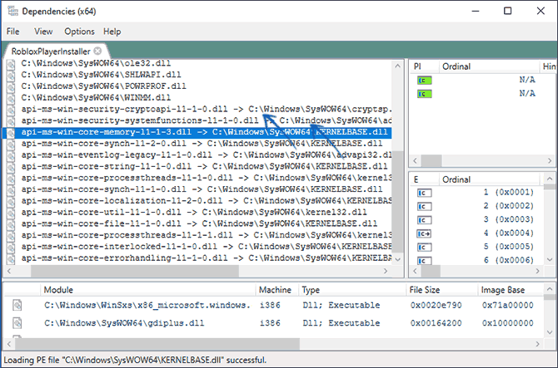The height and width of the screenshot is (368, 558).
Task: Click export icon for ordinal 2 (0x0002)
Action: coord(424,207)
